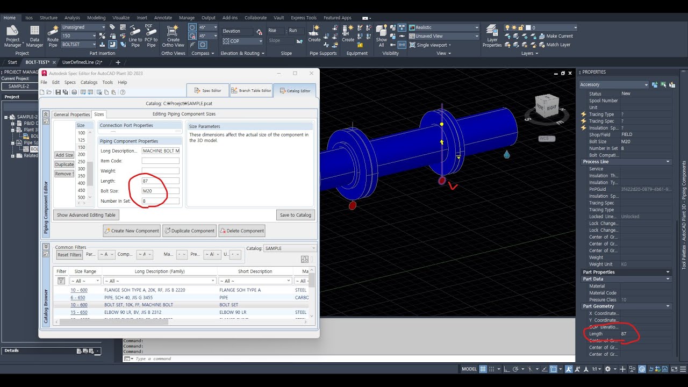Open the Realistic visual style dropdown
688x387 pixels.
(443, 27)
